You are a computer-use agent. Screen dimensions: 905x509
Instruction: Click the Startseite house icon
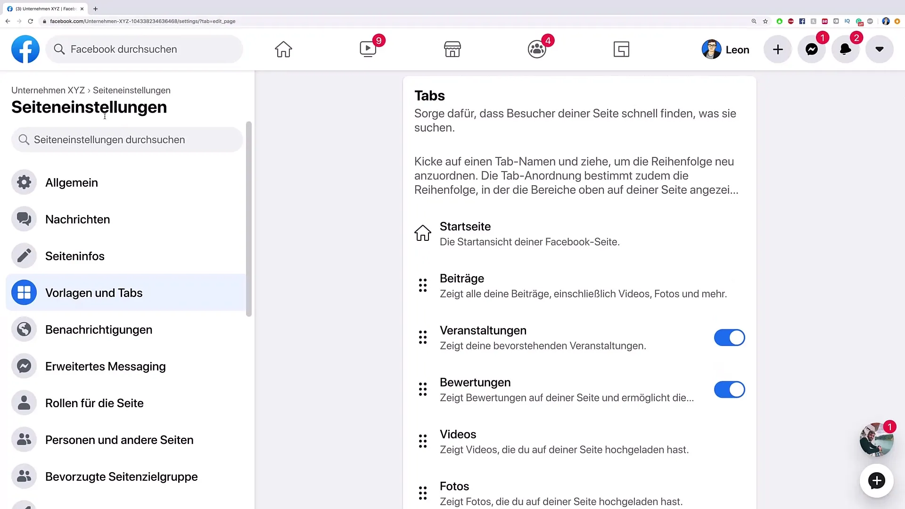point(423,233)
